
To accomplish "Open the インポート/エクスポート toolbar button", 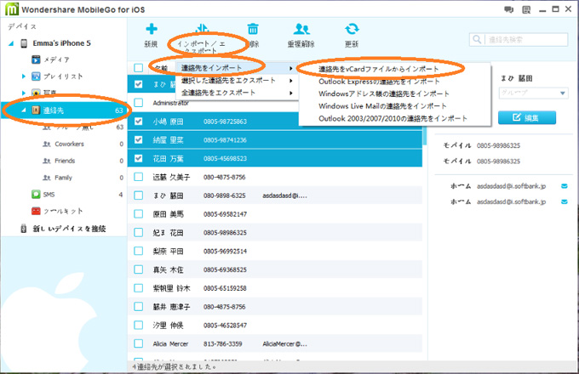I will pos(202,37).
